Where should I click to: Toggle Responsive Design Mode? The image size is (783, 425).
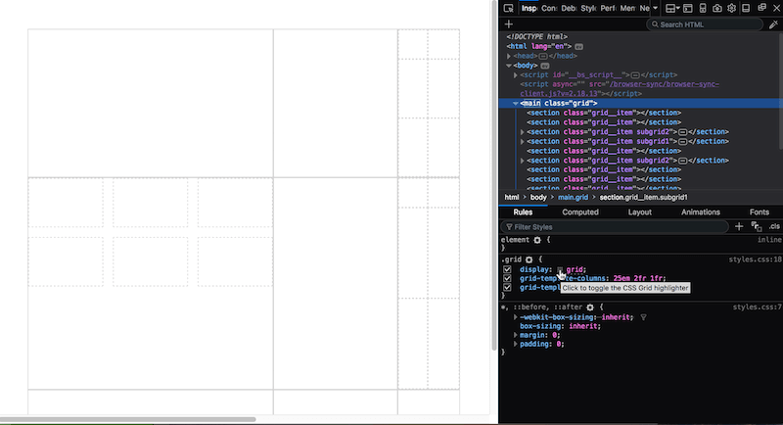703,8
